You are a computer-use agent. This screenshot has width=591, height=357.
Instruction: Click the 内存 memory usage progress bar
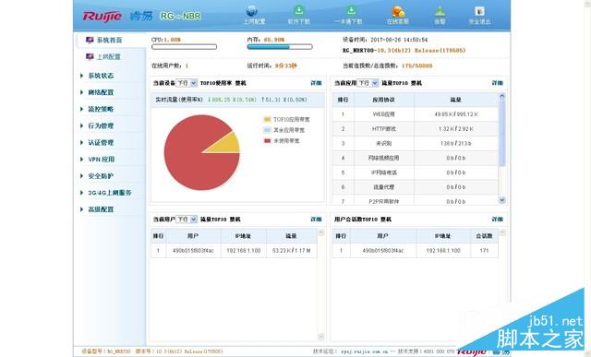(x=280, y=47)
